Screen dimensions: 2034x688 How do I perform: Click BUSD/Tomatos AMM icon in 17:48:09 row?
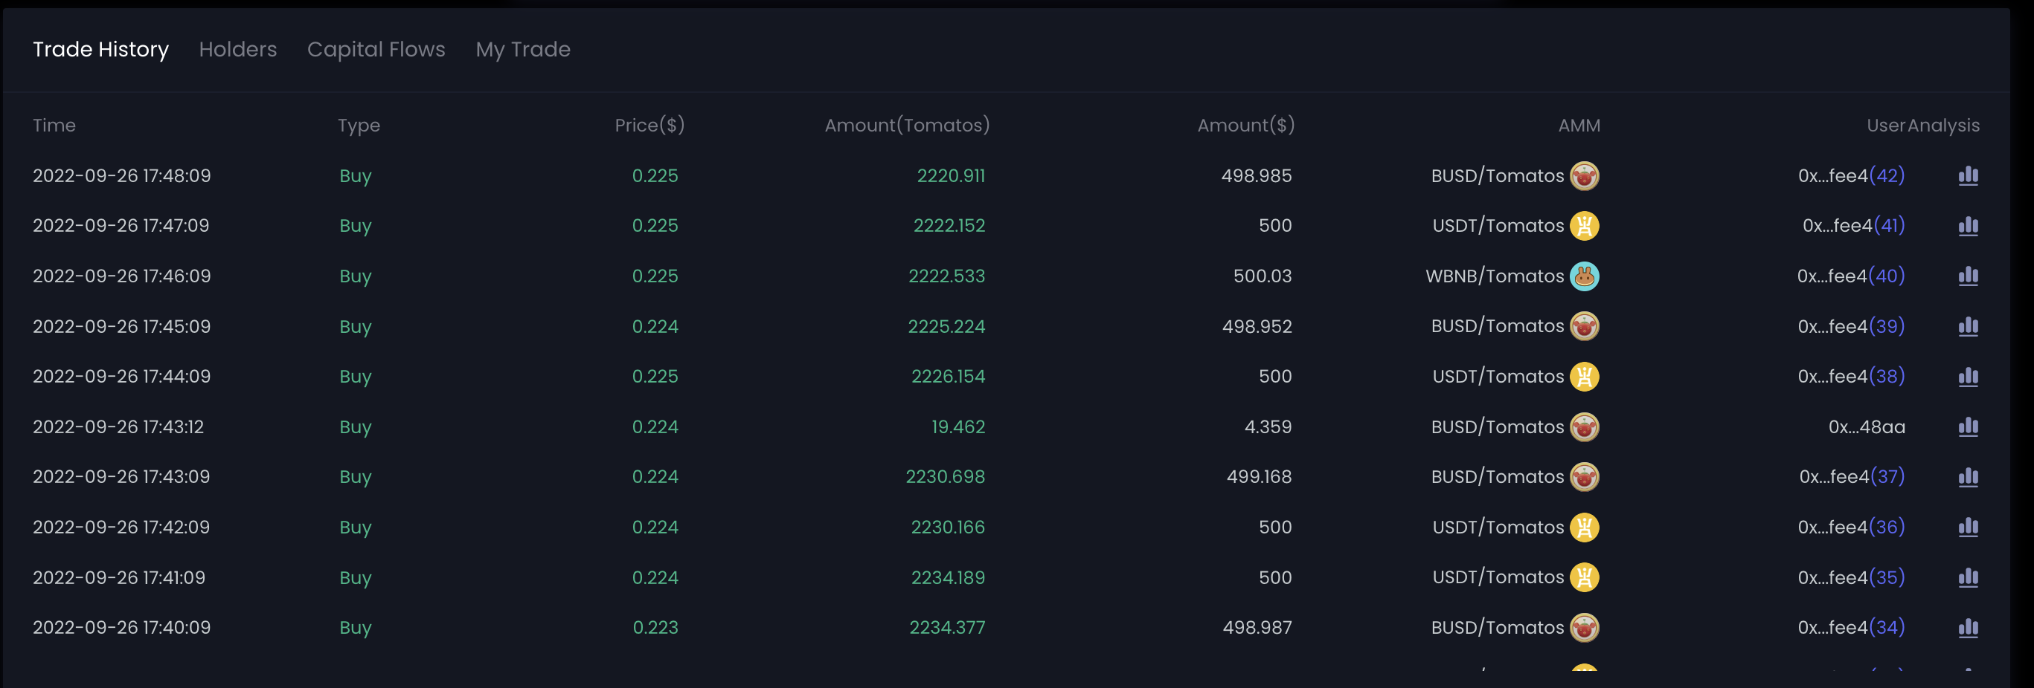point(1584,176)
